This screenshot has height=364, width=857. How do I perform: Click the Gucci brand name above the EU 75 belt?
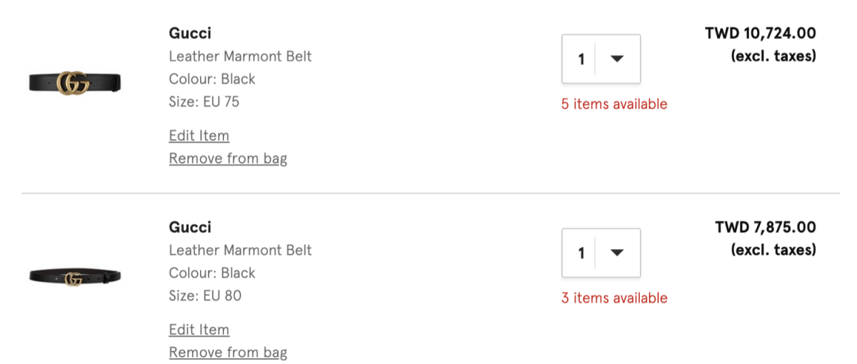190,33
